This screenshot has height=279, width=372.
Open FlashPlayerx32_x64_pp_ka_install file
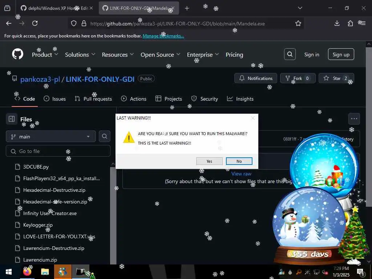pos(61,178)
